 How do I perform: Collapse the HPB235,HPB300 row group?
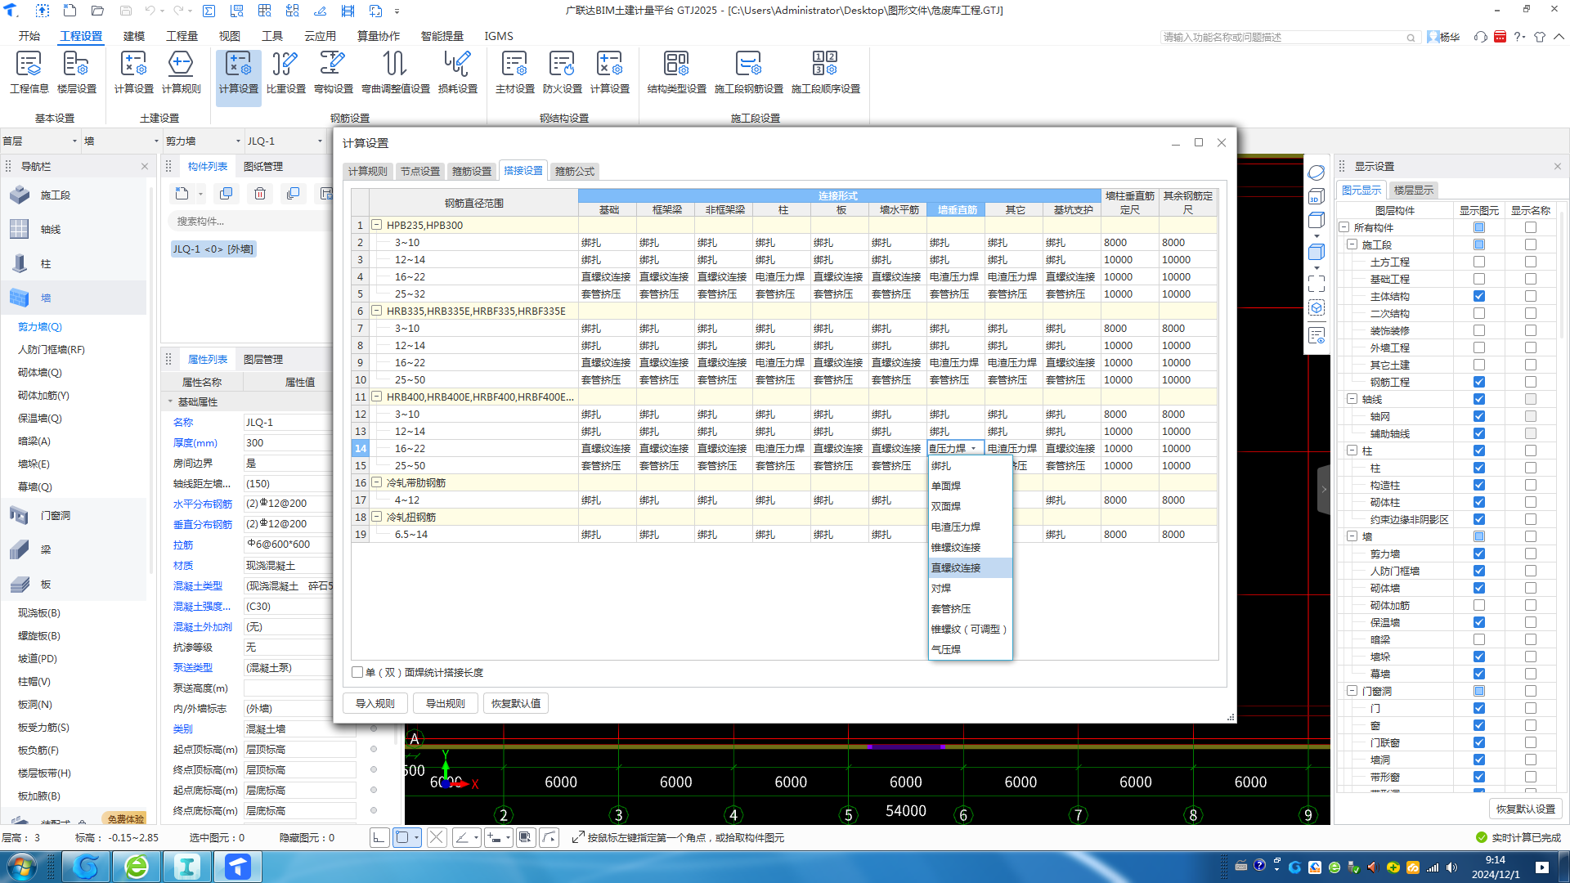pyautogui.click(x=377, y=225)
